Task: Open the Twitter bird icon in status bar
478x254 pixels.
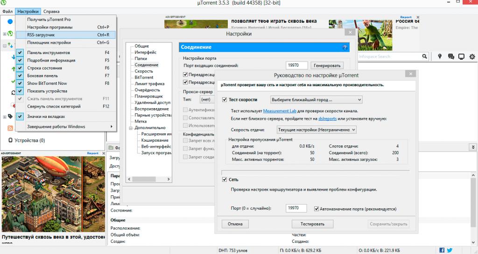Action: point(450,250)
